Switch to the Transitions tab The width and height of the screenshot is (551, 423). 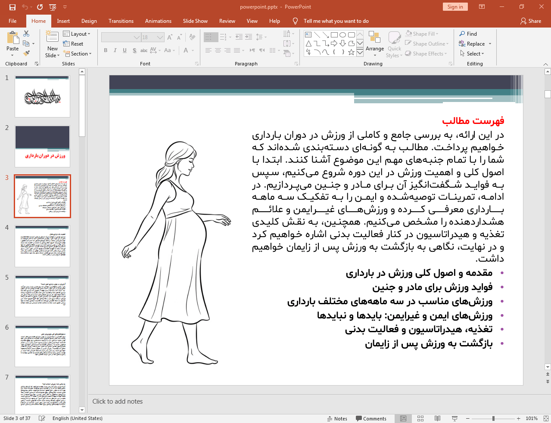pyautogui.click(x=121, y=21)
